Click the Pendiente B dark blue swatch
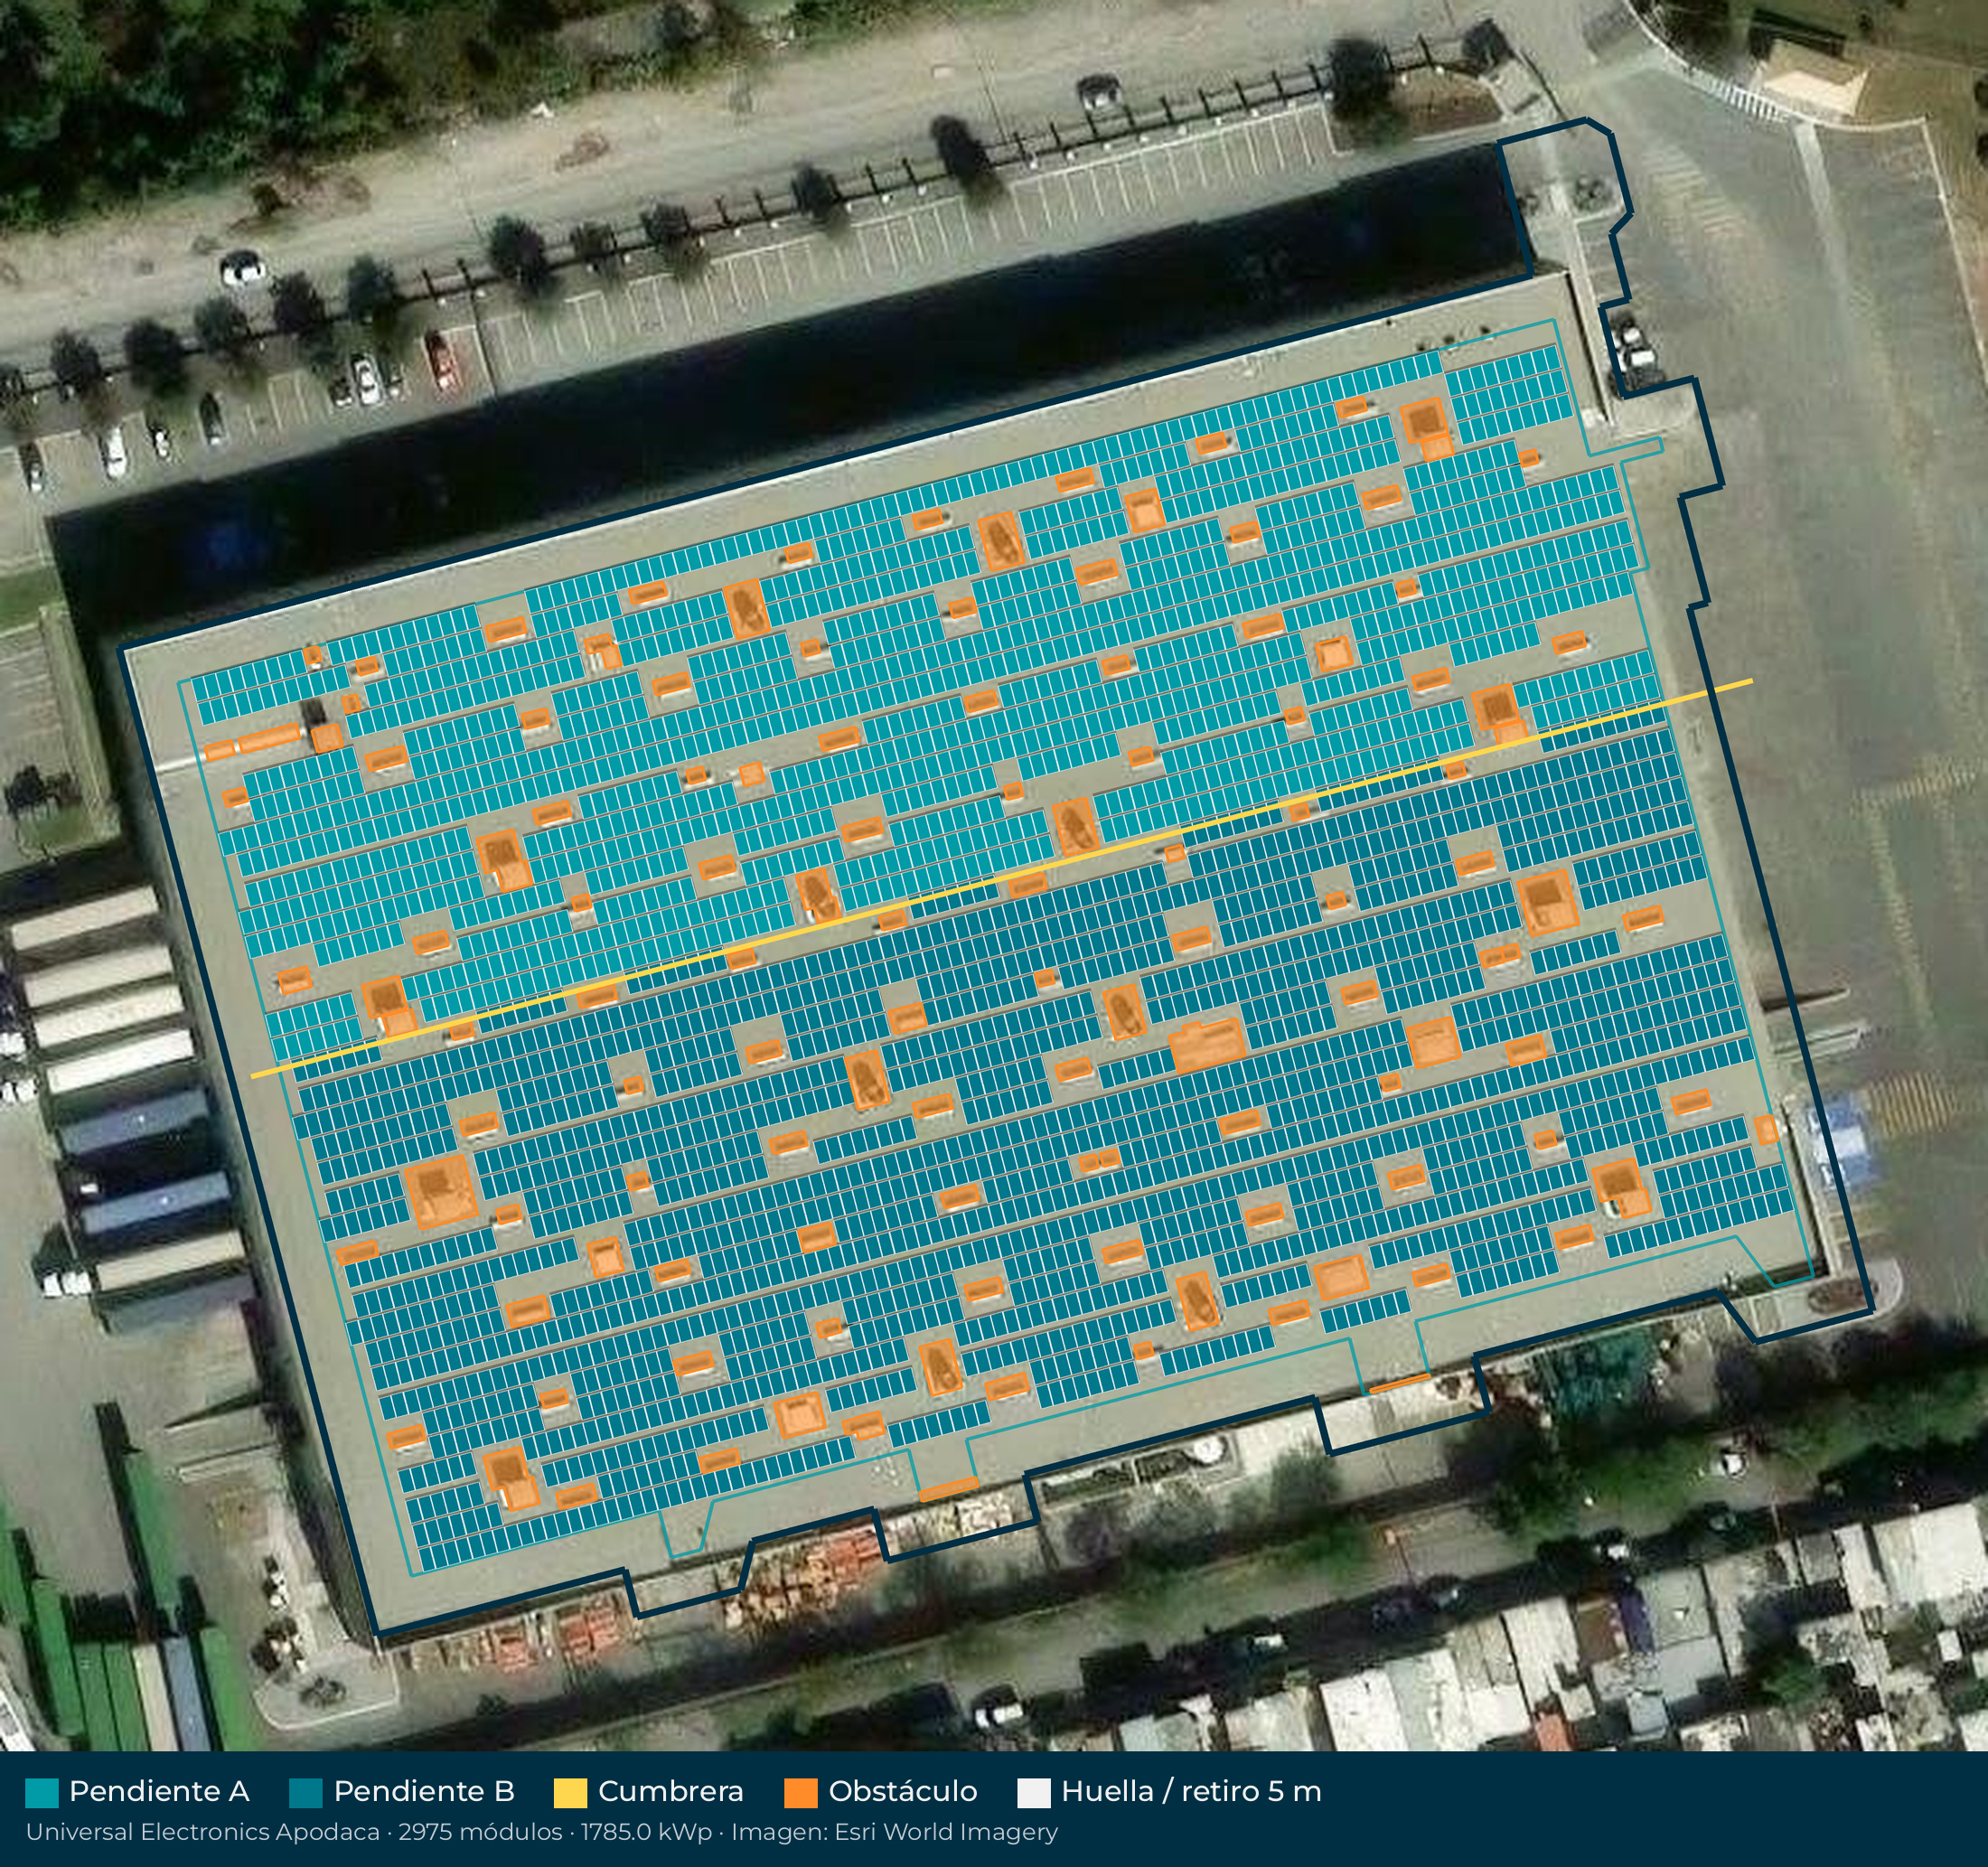Viewport: 1988px width, 1867px height. [x=306, y=1793]
